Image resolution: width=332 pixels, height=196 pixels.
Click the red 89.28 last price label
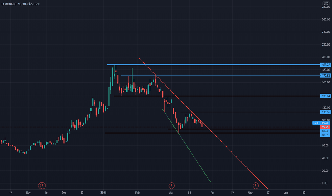click(325, 127)
